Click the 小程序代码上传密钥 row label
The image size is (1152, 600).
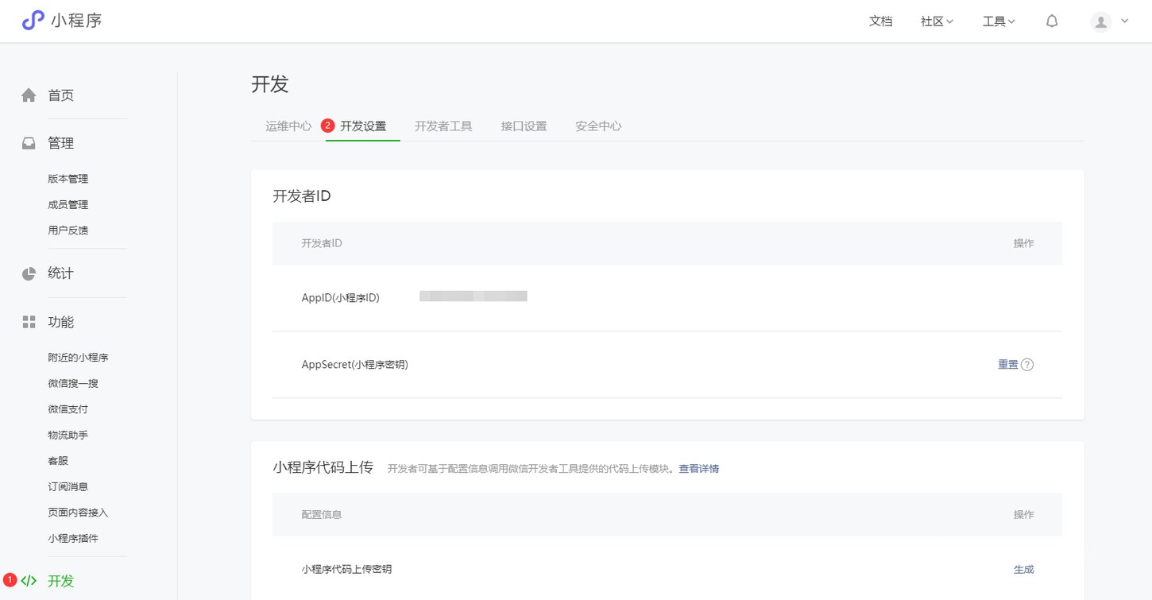coord(346,570)
